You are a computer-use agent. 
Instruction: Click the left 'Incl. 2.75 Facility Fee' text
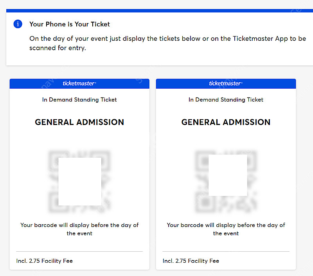45,261
